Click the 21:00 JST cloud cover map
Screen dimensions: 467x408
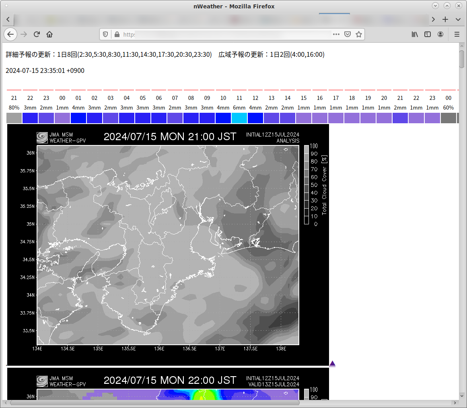pyautogui.click(x=168, y=245)
